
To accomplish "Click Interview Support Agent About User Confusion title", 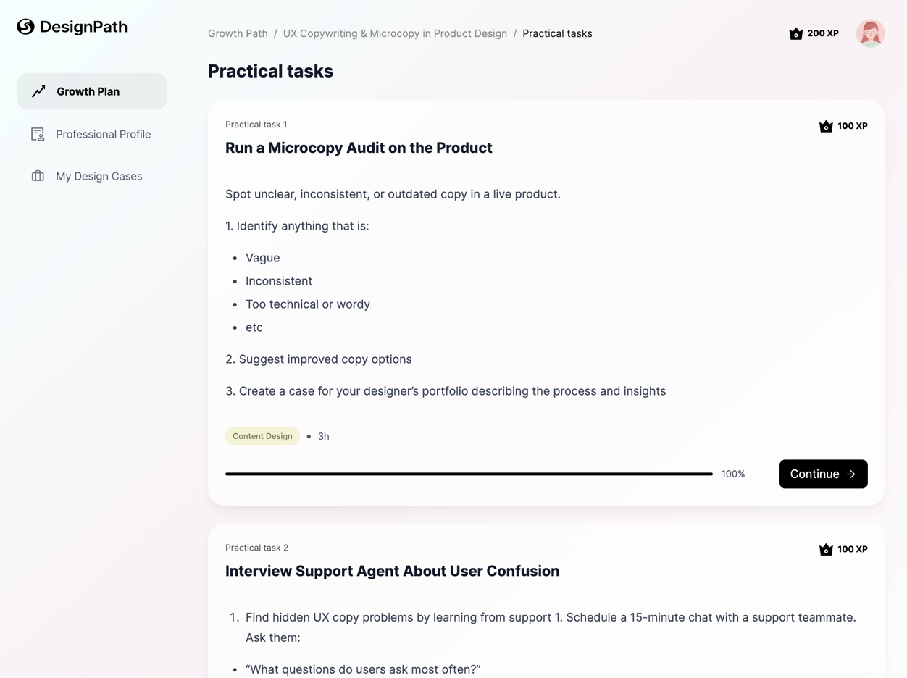I will pyautogui.click(x=392, y=571).
